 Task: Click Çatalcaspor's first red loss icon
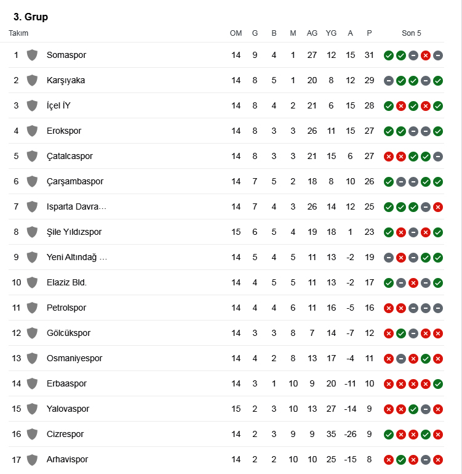389,157
